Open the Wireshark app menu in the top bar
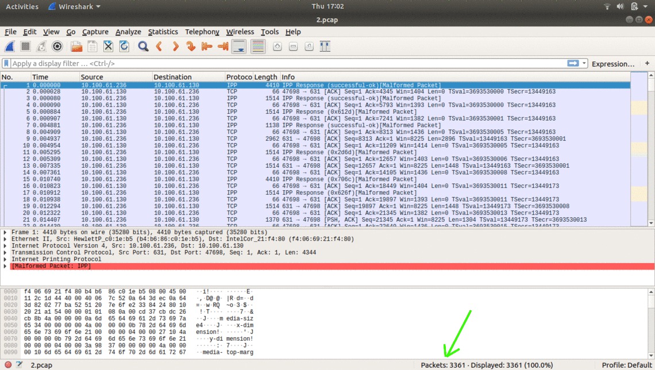This screenshot has height=370, width=655. 75,7
